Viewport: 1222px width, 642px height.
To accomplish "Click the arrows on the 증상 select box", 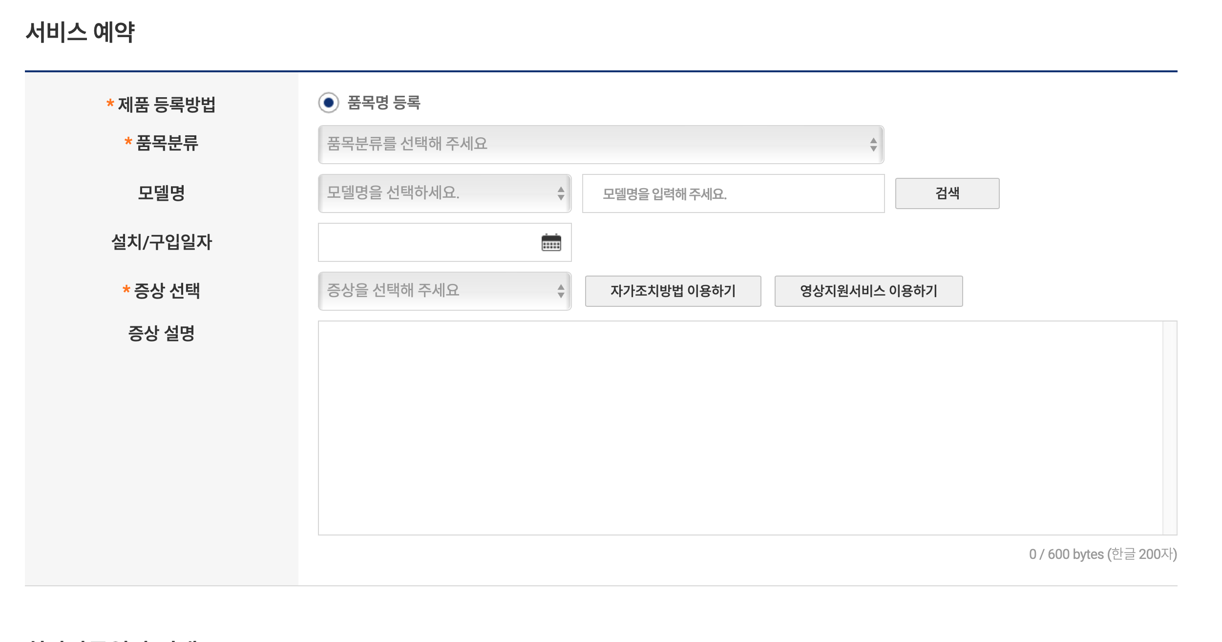I will tap(561, 291).
